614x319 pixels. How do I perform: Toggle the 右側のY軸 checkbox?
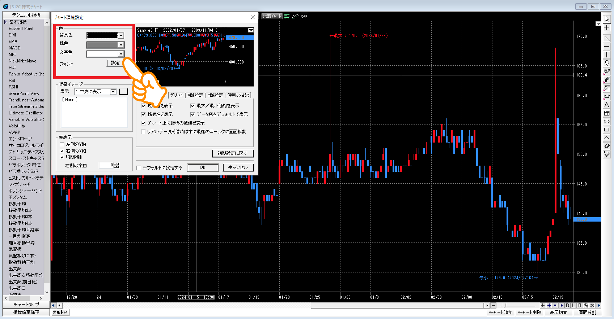coord(62,151)
